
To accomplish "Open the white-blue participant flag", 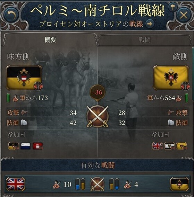I will [25, 146].
